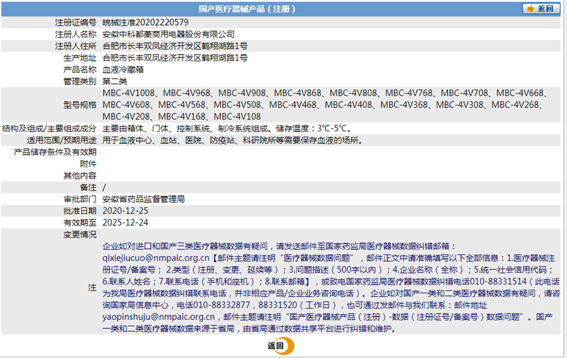The height and width of the screenshot is (358, 567).
Task: Select the 注册人住所 address value
Action: 175,46
